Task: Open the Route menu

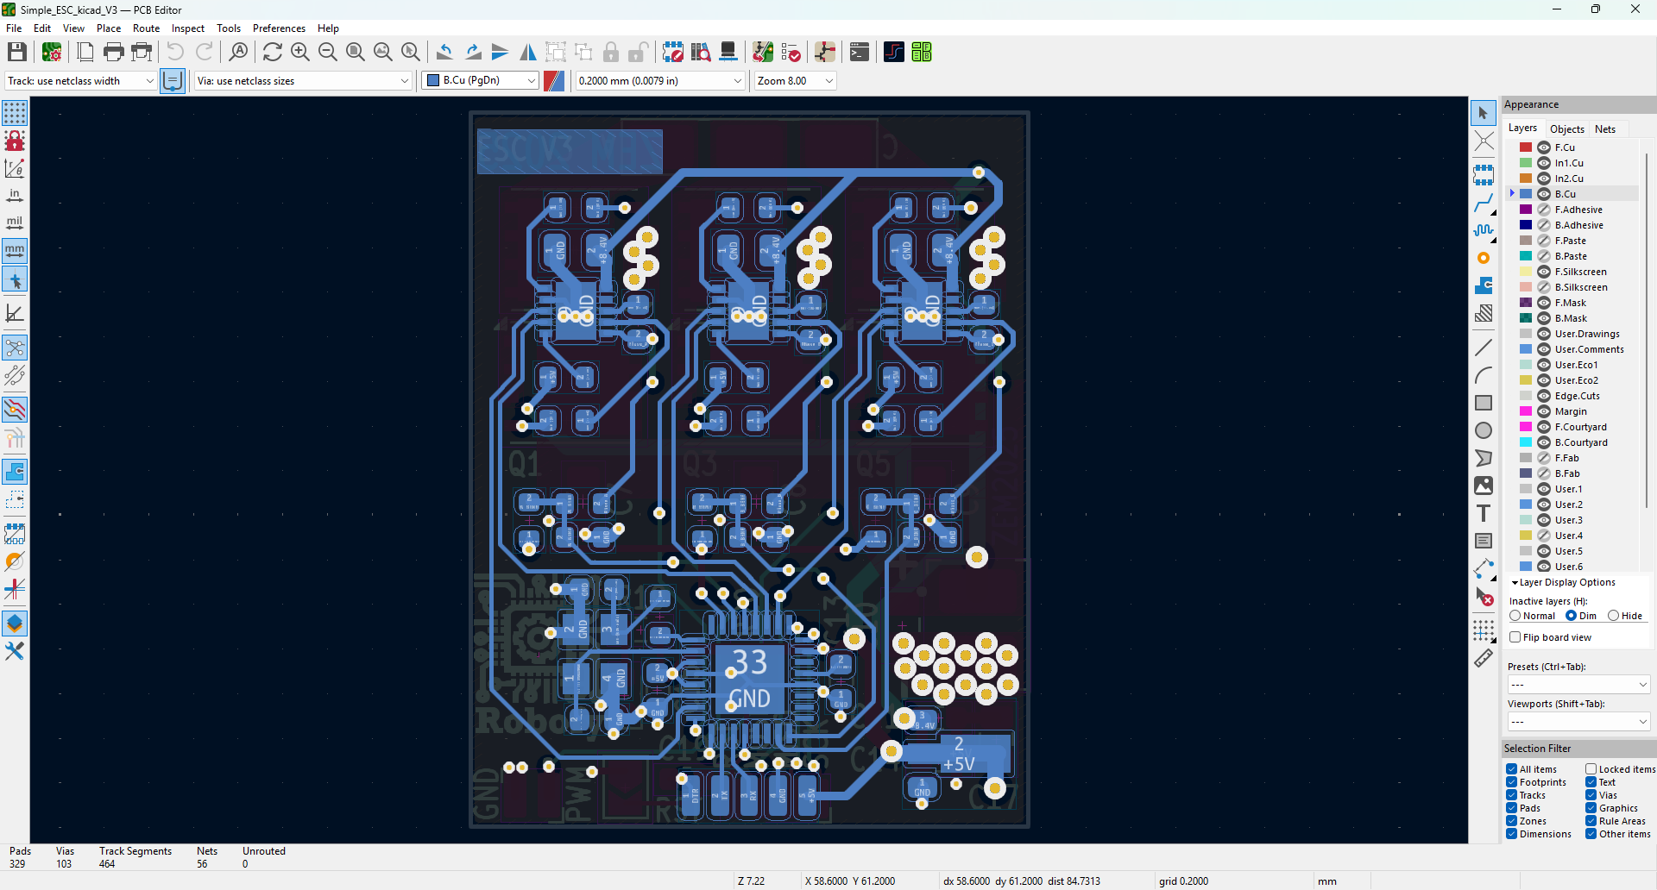Action: click(x=146, y=28)
